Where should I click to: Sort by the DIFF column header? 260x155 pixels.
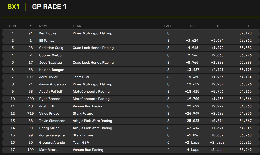tap(192, 26)
